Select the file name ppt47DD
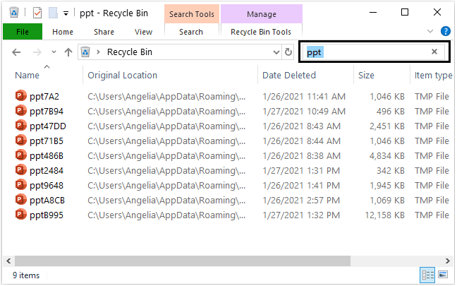This screenshot has width=457, height=286. coord(48,126)
